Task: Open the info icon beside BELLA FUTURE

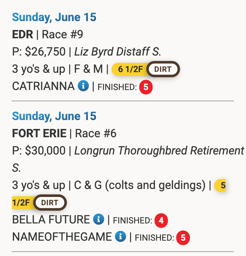Action: 99,219
